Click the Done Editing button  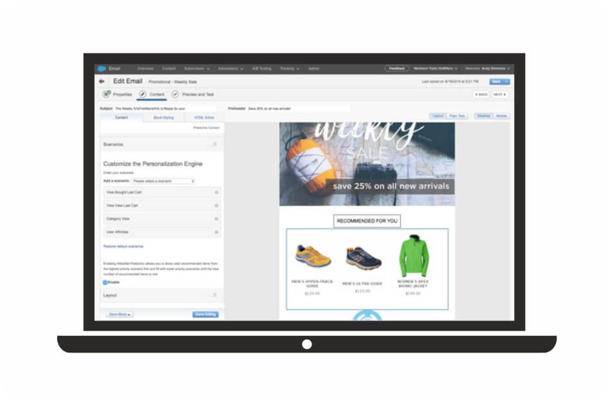[205, 315]
